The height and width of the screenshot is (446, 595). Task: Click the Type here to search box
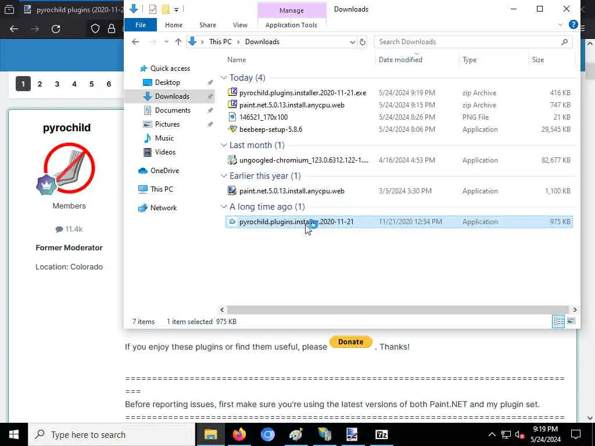click(111, 434)
